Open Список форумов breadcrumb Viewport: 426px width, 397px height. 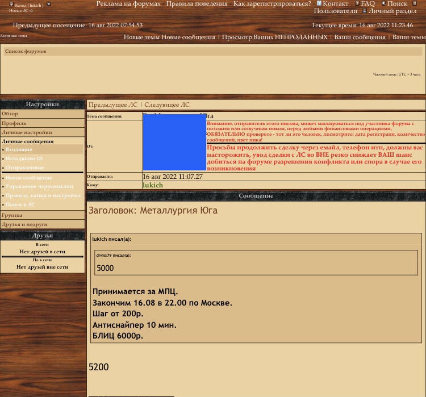tap(26, 51)
